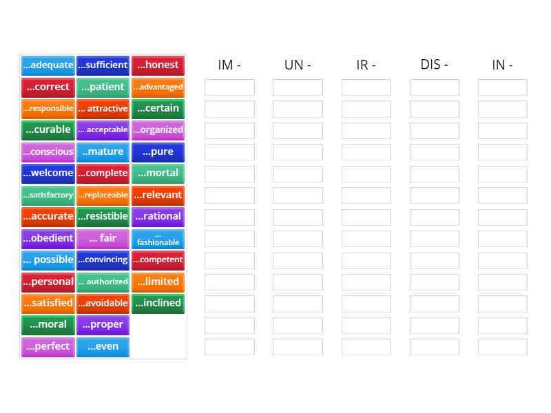
Task: Click the top empty slot under IR-
Action: 366,87
